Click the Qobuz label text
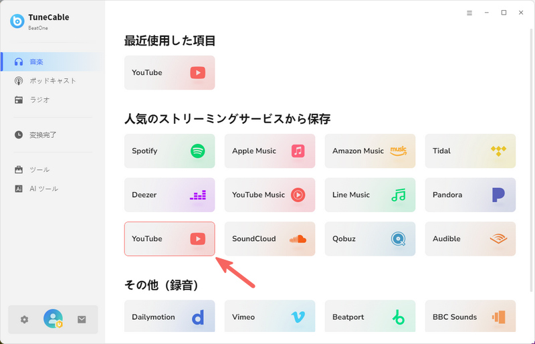Screen dimensions: 535x344 click(344, 239)
